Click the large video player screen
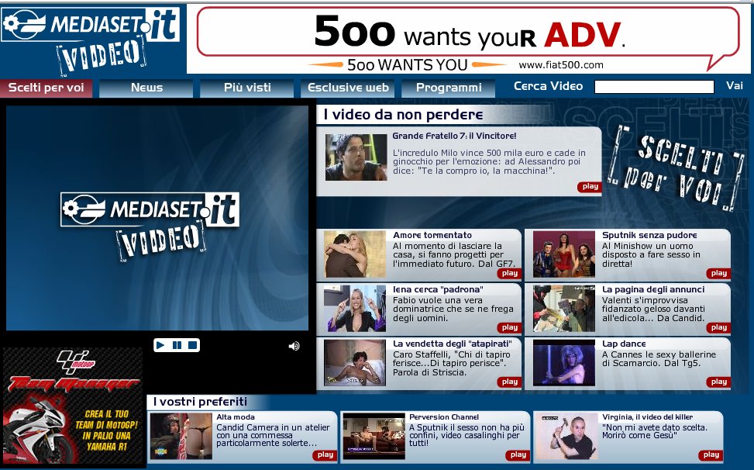754x470 pixels. pyautogui.click(x=157, y=218)
